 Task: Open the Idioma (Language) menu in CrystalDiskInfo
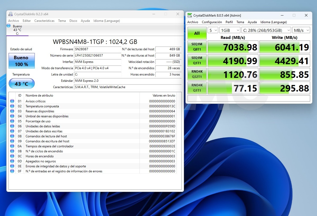coord(106,21)
